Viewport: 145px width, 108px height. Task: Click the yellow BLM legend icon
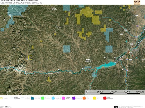pyautogui.click(x=94, y=98)
